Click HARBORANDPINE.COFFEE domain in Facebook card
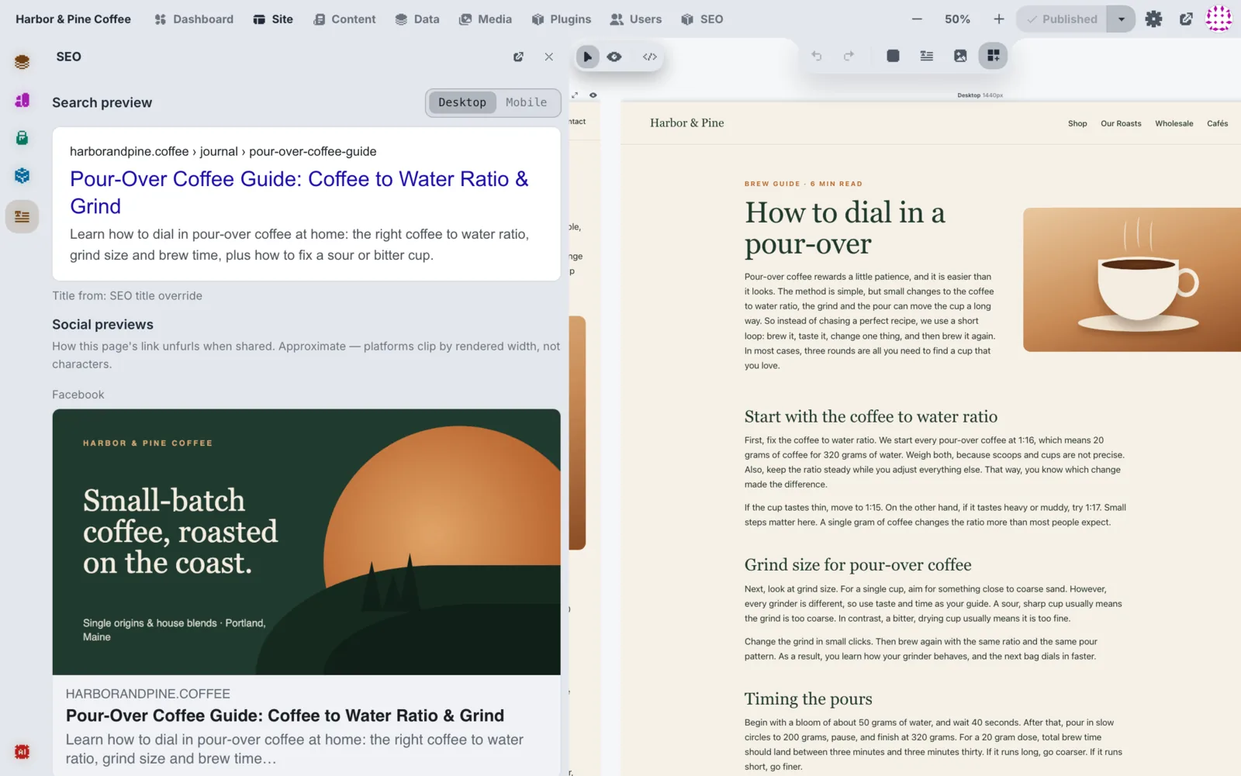 pyautogui.click(x=148, y=694)
